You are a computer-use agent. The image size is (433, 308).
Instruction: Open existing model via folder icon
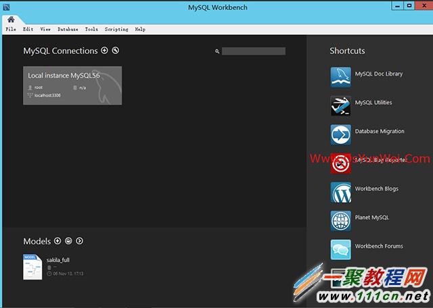68,241
